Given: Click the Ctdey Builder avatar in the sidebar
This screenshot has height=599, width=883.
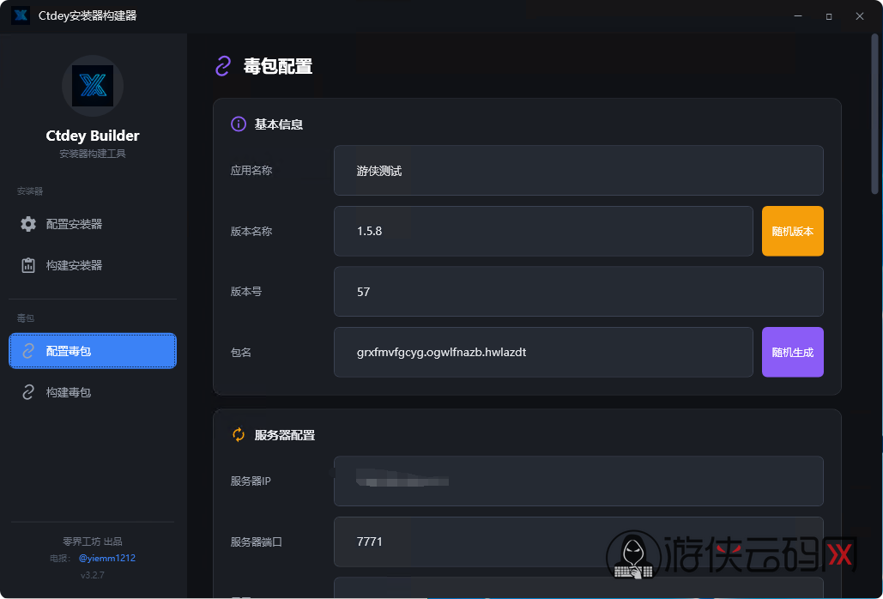Looking at the screenshot, I should point(92,86).
